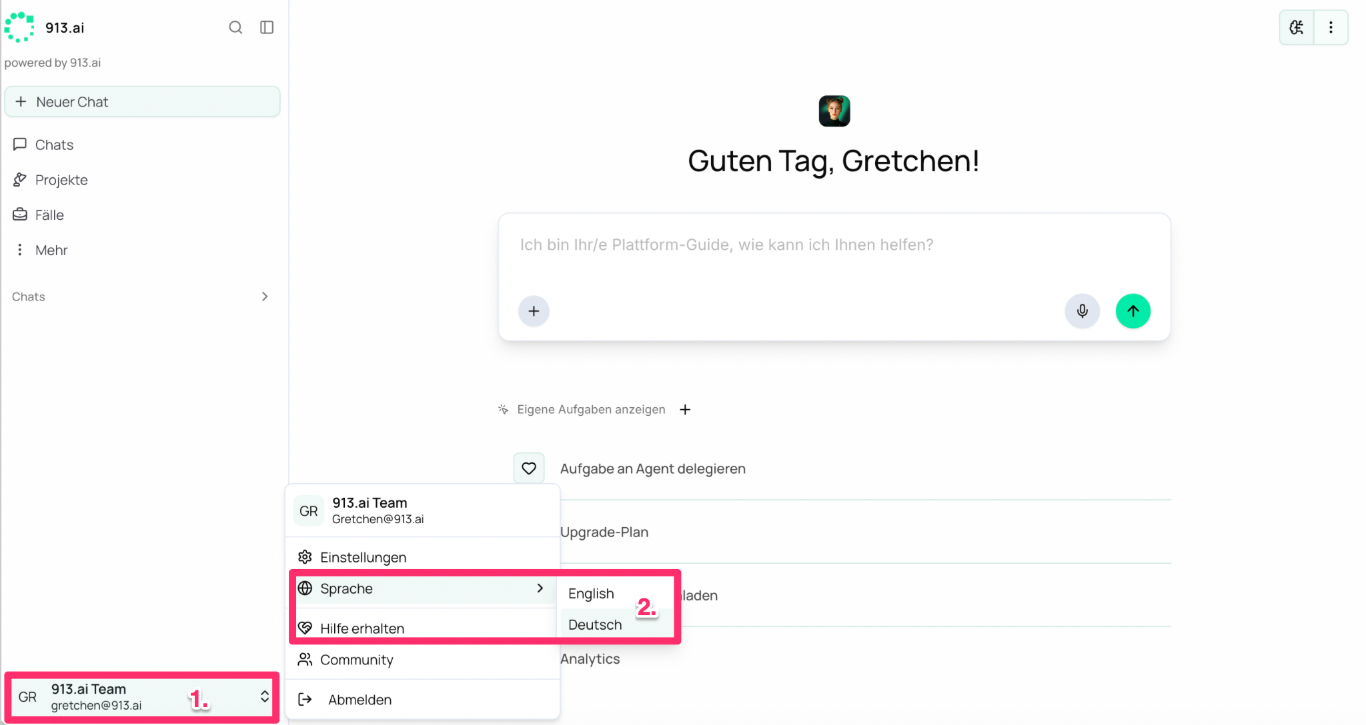This screenshot has height=725, width=1366.
Task: Start a Neuer Chat
Action: tap(142, 102)
